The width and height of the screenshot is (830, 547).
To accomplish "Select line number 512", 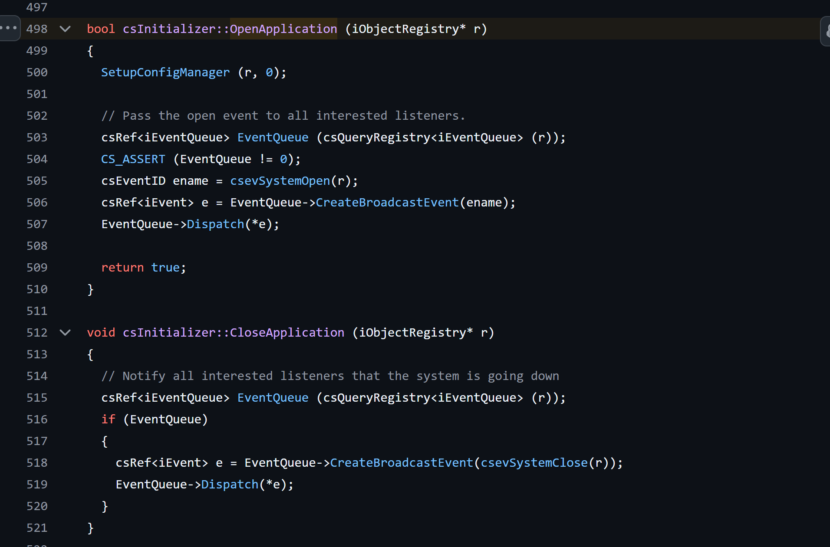I will click(x=37, y=333).
